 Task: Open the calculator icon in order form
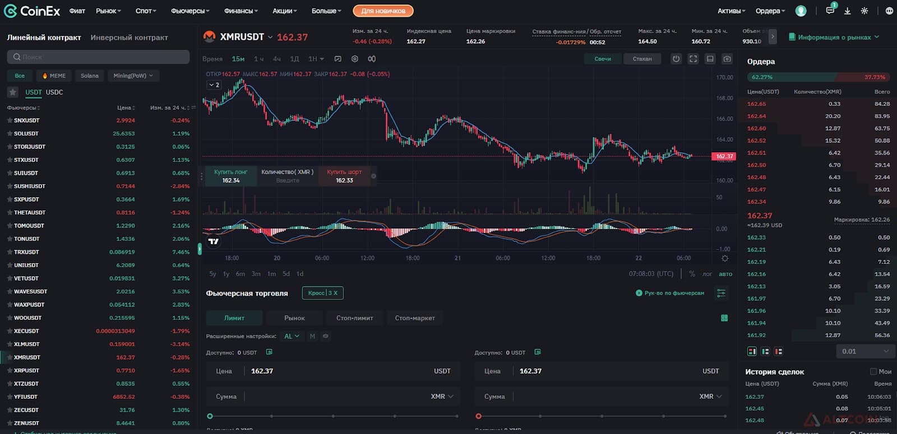click(724, 318)
